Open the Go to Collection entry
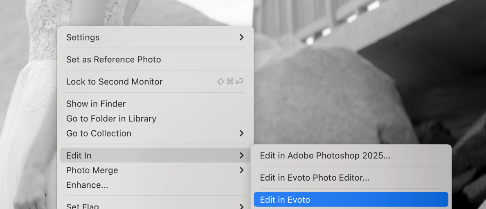Image resolution: width=486 pixels, height=209 pixels. (x=155, y=133)
